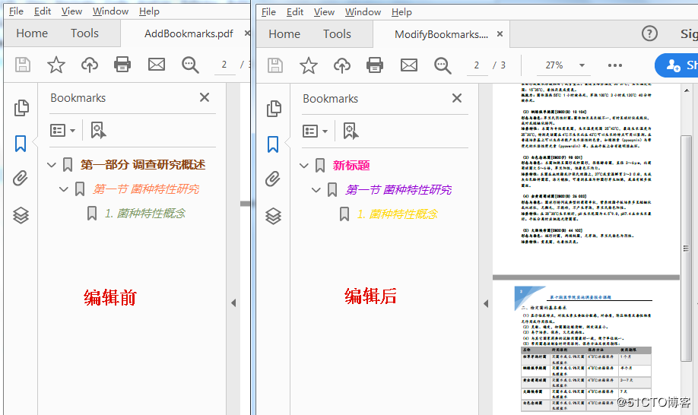This screenshot has width=698, height=415.
Task: Close Bookmarks panel in ModifyBookmarks window
Action: 457,98
